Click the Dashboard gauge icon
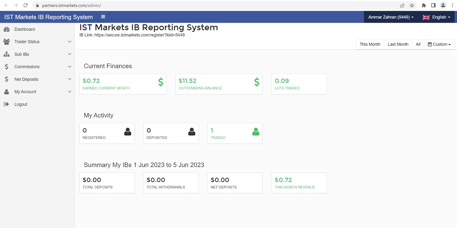Viewport: 457px width, 228px height. (x=7, y=29)
